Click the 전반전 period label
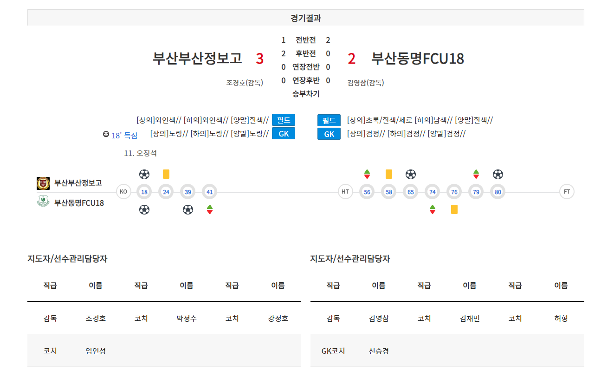This screenshot has width=601, height=377. pos(306,40)
